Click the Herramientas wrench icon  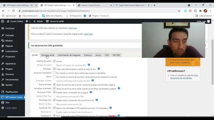[x=3, y=80]
